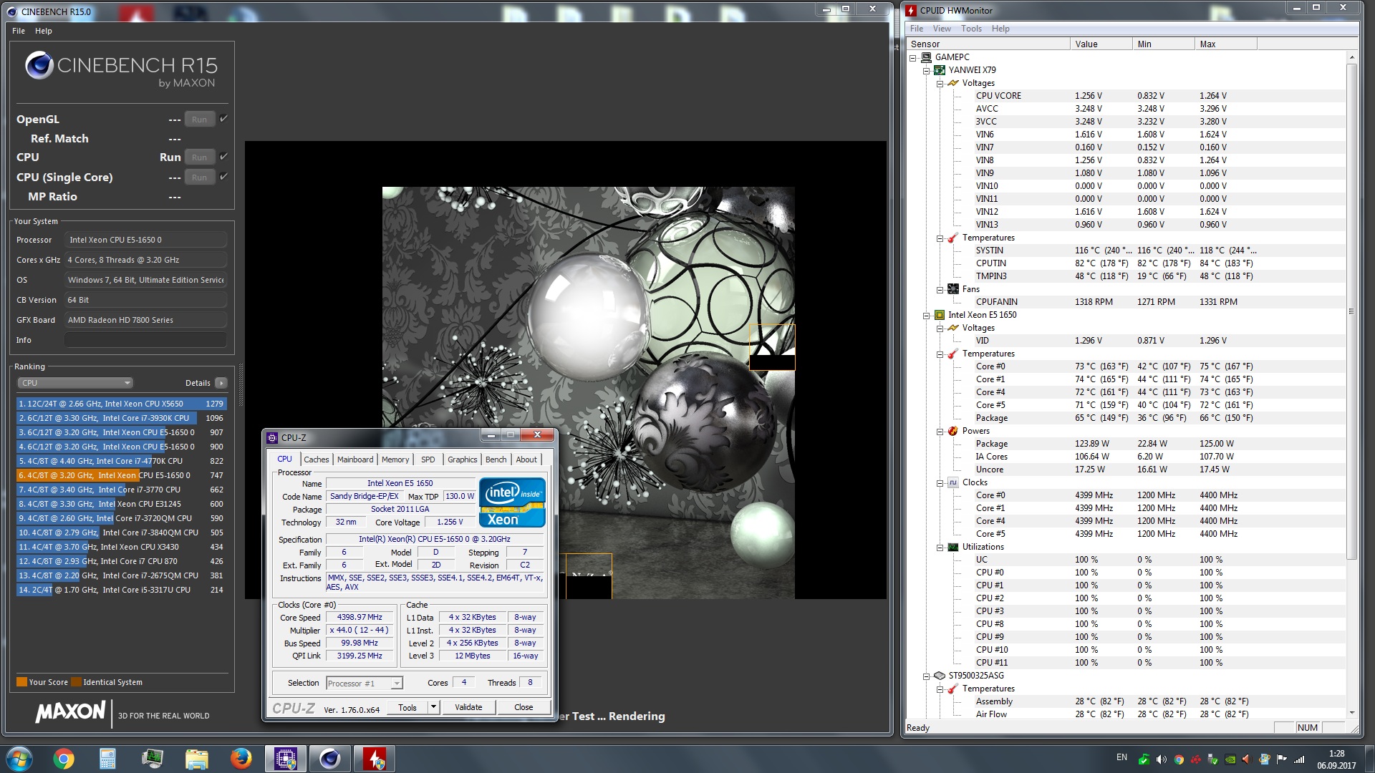The image size is (1375, 773).
Task: Click the Intel Xeon logo in CPU-Z
Action: [512, 503]
